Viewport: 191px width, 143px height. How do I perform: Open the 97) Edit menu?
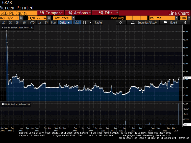(x=105, y=13)
